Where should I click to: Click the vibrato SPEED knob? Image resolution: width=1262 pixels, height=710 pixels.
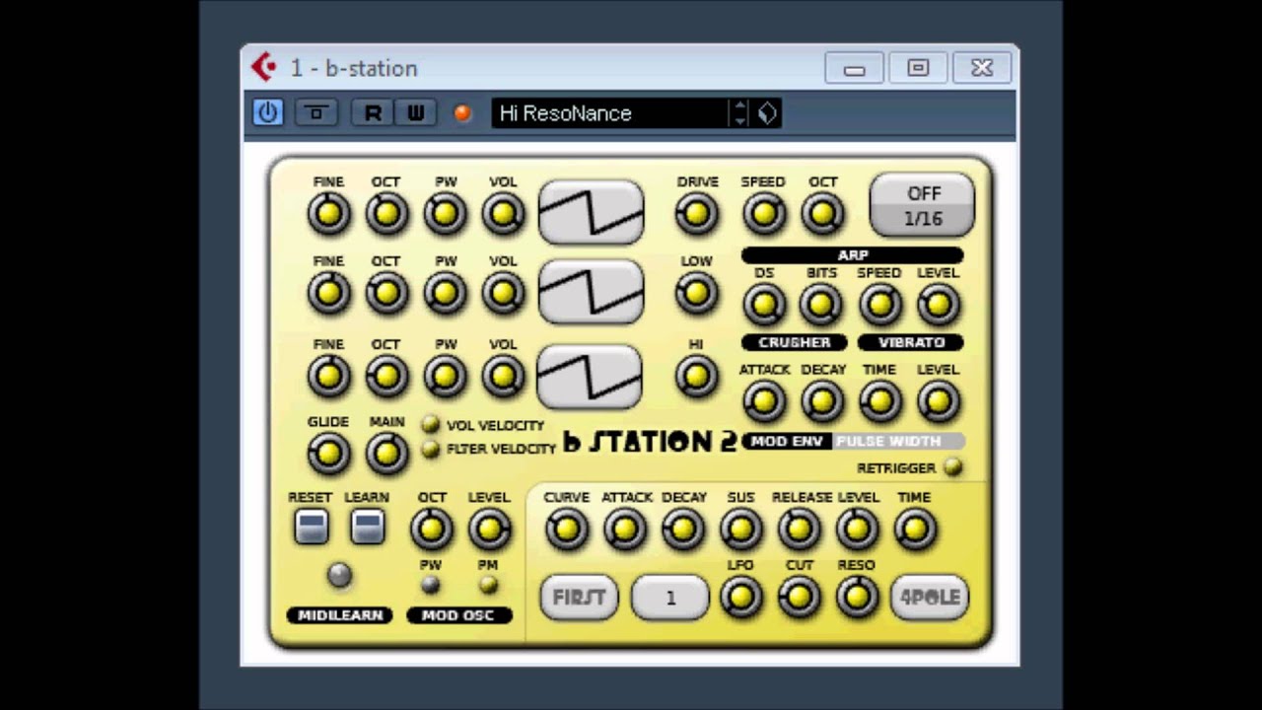click(x=879, y=305)
